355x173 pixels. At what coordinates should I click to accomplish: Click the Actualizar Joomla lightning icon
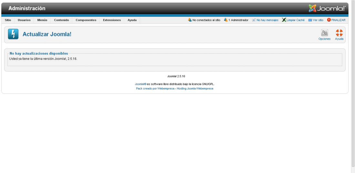pos(13,34)
